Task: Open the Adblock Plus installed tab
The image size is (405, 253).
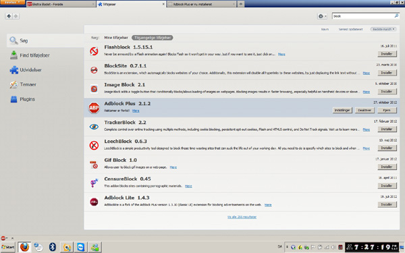Action: tap(201, 4)
